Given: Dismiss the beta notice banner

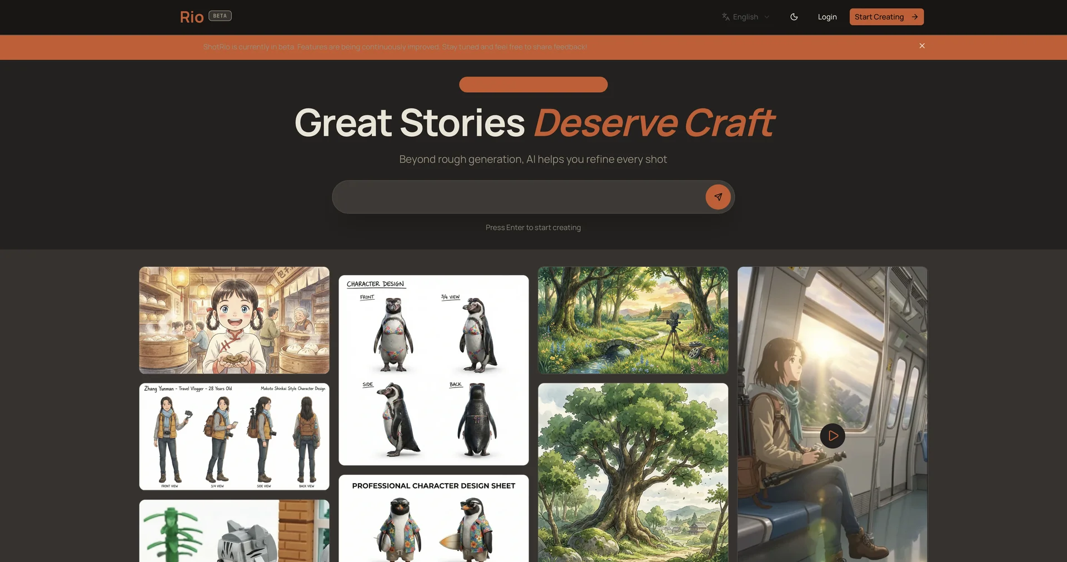Looking at the screenshot, I should click(x=922, y=46).
